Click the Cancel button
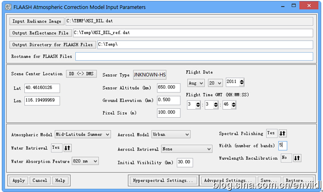Viewport: 323px width, 192px height. [x=40, y=180]
